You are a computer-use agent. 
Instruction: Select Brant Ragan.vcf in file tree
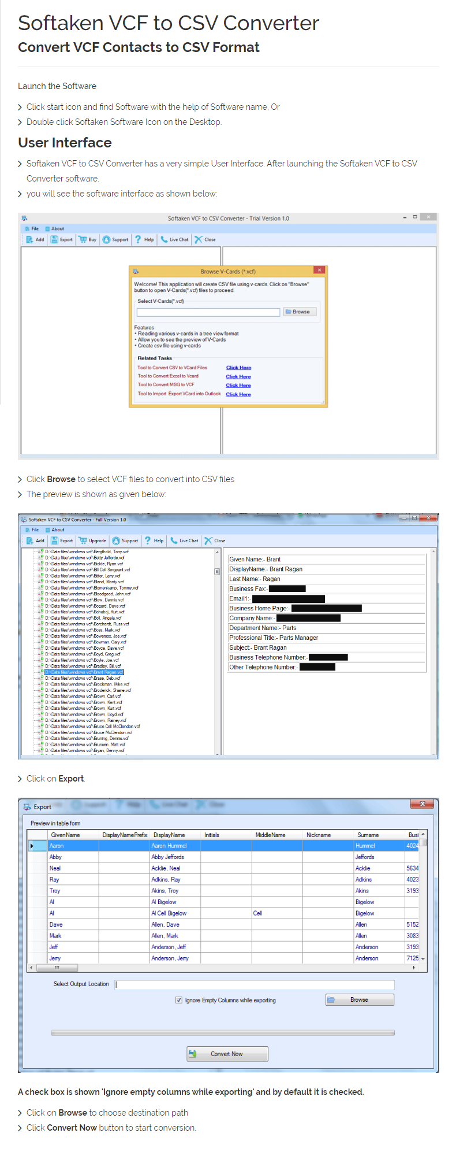tap(84, 672)
